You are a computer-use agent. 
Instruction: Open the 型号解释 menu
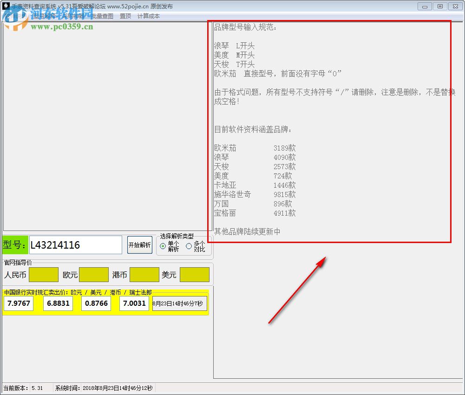[44, 16]
